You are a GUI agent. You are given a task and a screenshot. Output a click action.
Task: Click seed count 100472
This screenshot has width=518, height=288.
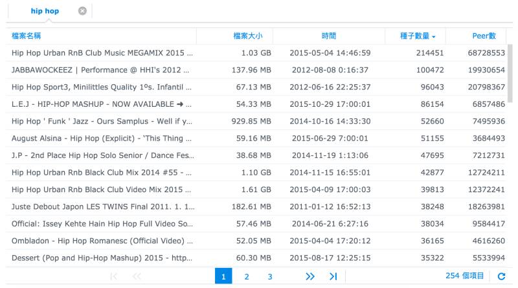[430, 70]
